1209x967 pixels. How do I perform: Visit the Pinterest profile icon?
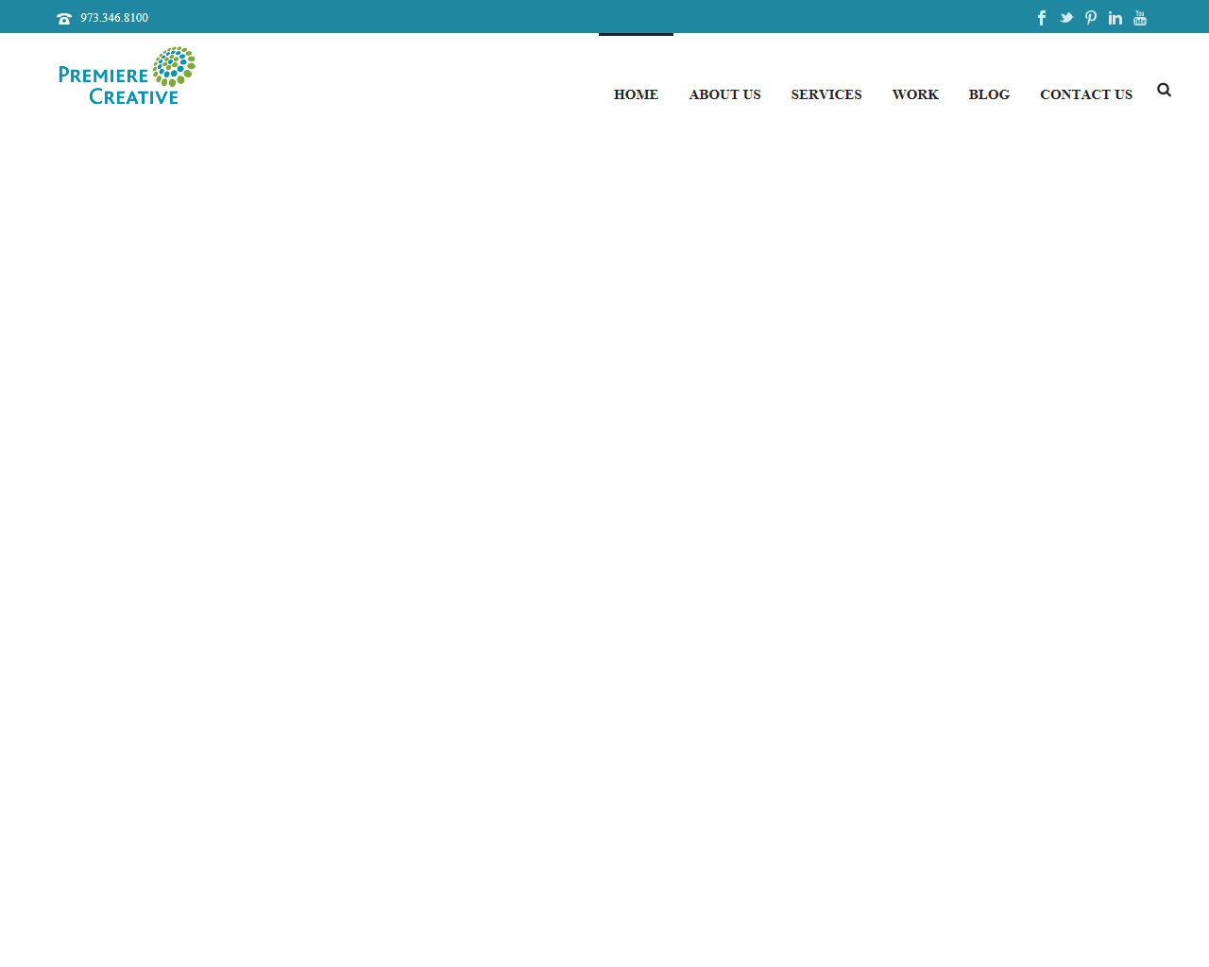click(1091, 18)
